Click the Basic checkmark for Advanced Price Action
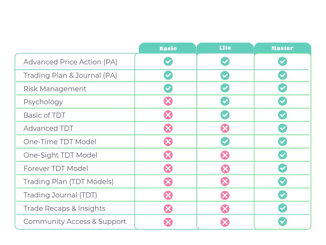 click(168, 62)
